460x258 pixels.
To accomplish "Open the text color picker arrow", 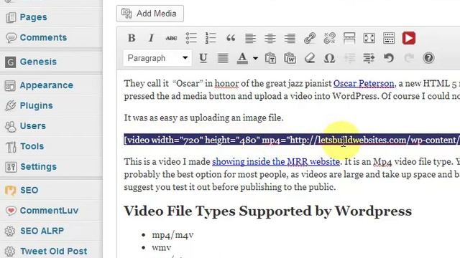I will (255, 58).
